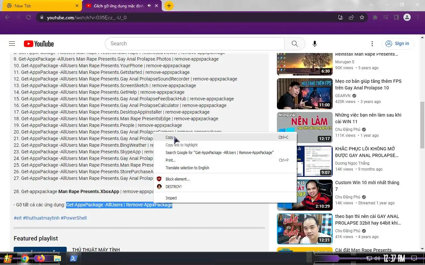This screenshot has height=265, width=425.
Task: Click the address bar URL
Action: [x=87, y=18]
